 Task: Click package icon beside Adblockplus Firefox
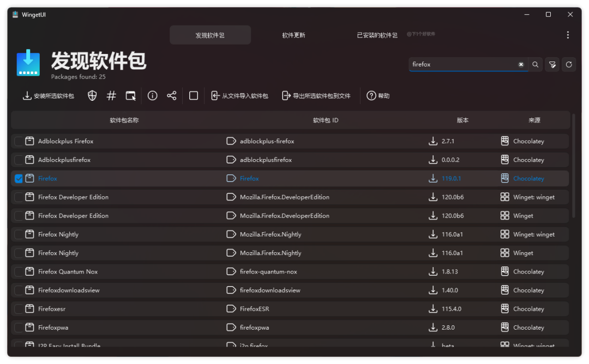coord(29,141)
